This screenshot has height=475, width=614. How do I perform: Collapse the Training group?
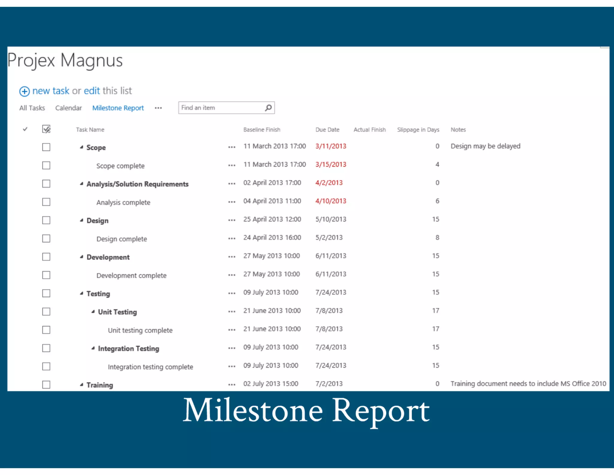click(x=82, y=385)
